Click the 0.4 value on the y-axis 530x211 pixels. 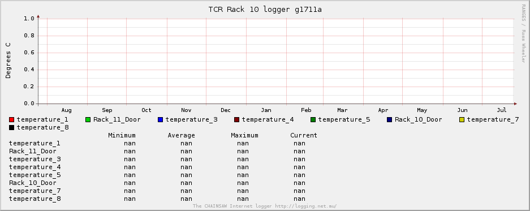pyautogui.click(x=29, y=70)
